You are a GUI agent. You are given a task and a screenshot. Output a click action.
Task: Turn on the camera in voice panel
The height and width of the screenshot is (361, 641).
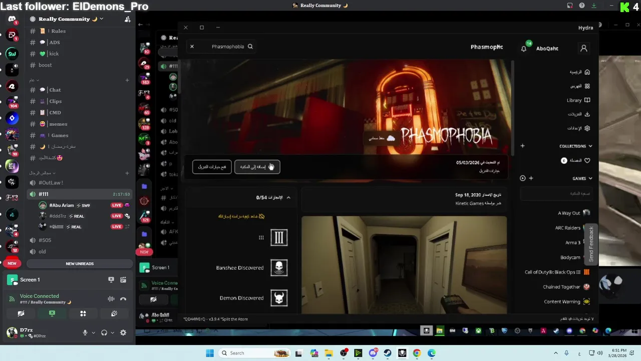(x=21, y=313)
